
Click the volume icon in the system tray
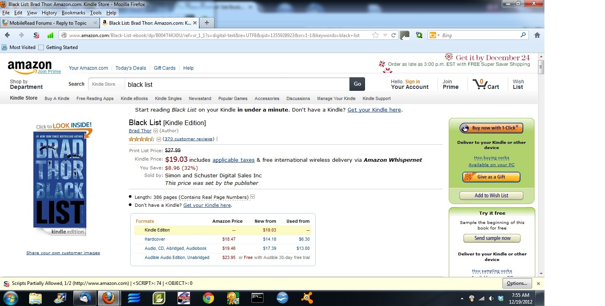tap(491, 298)
